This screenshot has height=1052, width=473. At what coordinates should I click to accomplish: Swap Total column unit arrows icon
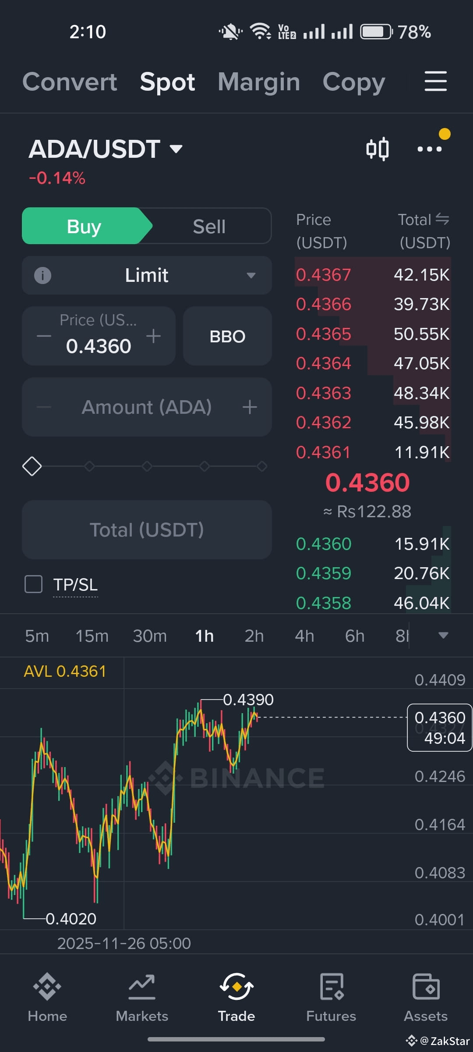pos(442,219)
